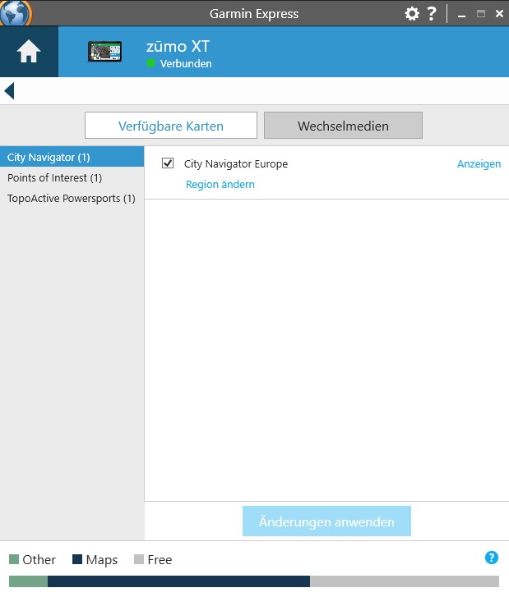
Task: Click the green Verbunden status dot
Action: click(151, 63)
